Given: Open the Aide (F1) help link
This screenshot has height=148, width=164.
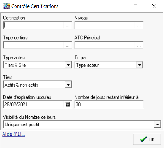Looking at the screenshot, I should 14,134.
